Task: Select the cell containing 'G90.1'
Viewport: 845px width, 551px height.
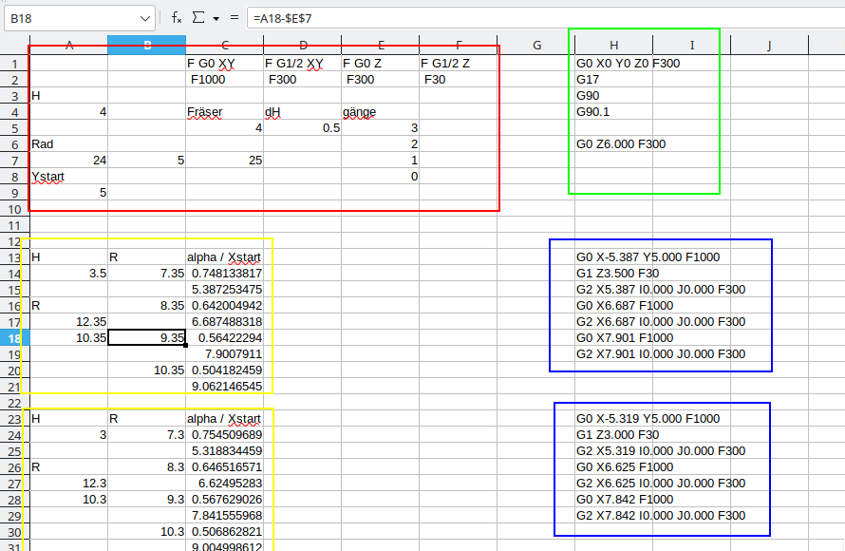Action: click(592, 112)
